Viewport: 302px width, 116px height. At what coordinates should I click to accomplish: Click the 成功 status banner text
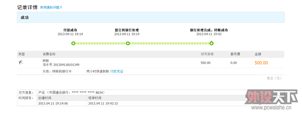click(25, 17)
